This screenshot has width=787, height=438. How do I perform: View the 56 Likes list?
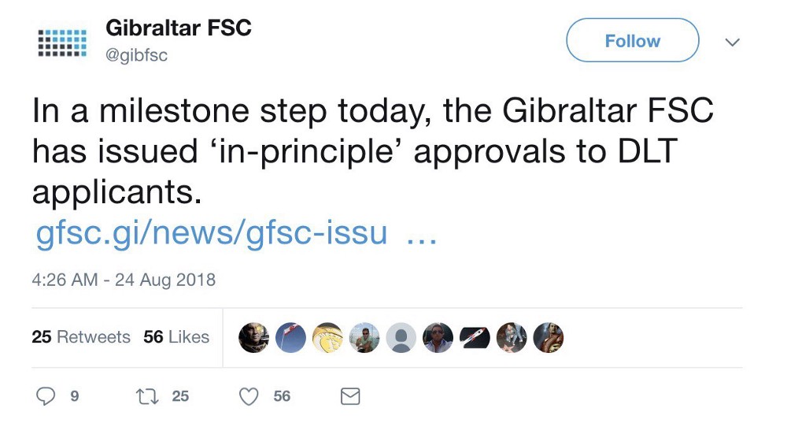(x=176, y=337)
